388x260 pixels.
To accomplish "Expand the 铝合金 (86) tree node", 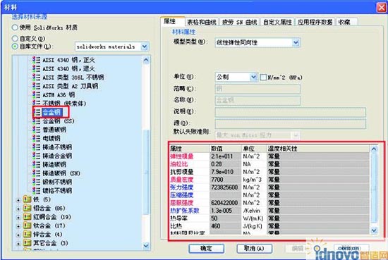I will [x=18, y=209].
